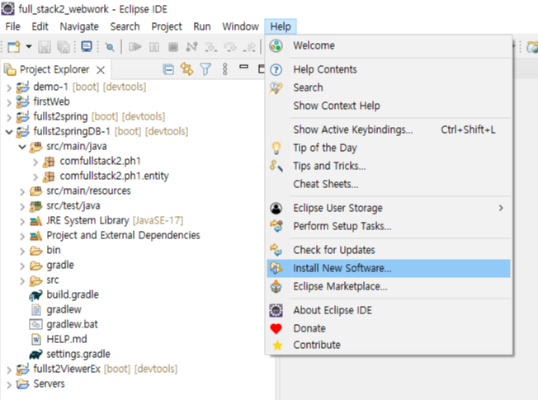Select the Project Explorer tab
Viewport: 538px width, 400px height.
tap(54, 69)
